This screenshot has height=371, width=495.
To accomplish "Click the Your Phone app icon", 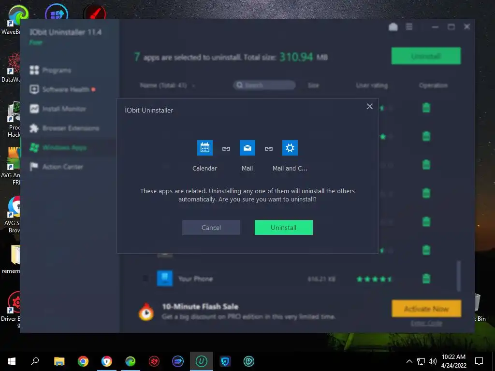I will click(165, 278).
